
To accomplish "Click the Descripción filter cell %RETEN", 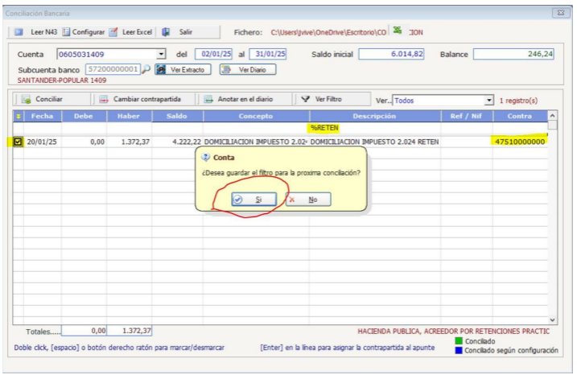I will tap(324, 127).
